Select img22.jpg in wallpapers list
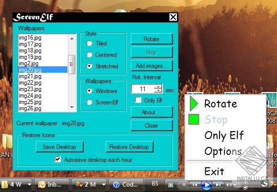 (43, 83)
